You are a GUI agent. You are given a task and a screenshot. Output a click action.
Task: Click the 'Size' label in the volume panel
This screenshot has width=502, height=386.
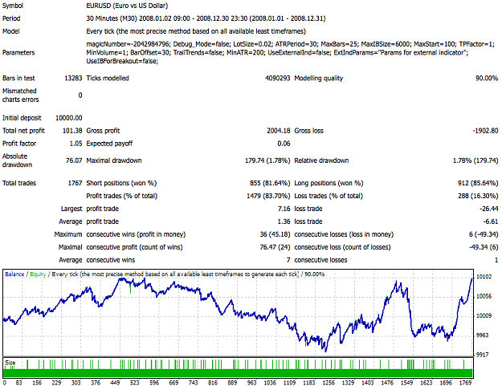(10, 363)
